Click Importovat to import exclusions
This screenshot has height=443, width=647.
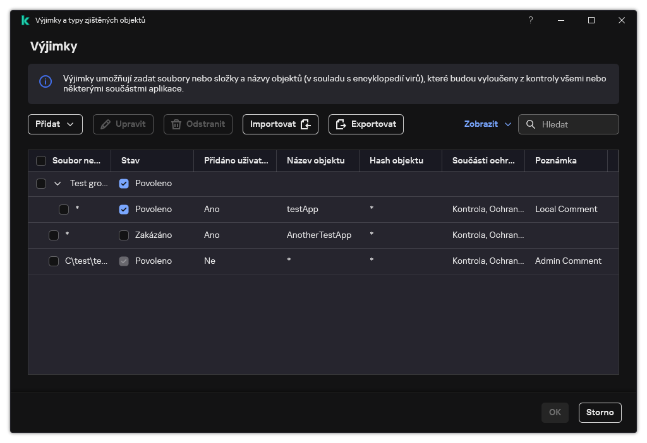[x=280, y=124]
